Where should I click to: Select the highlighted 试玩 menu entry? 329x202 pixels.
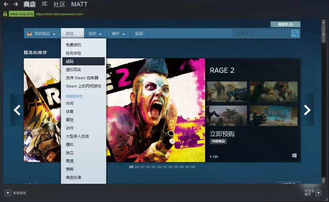click(83, 61)
